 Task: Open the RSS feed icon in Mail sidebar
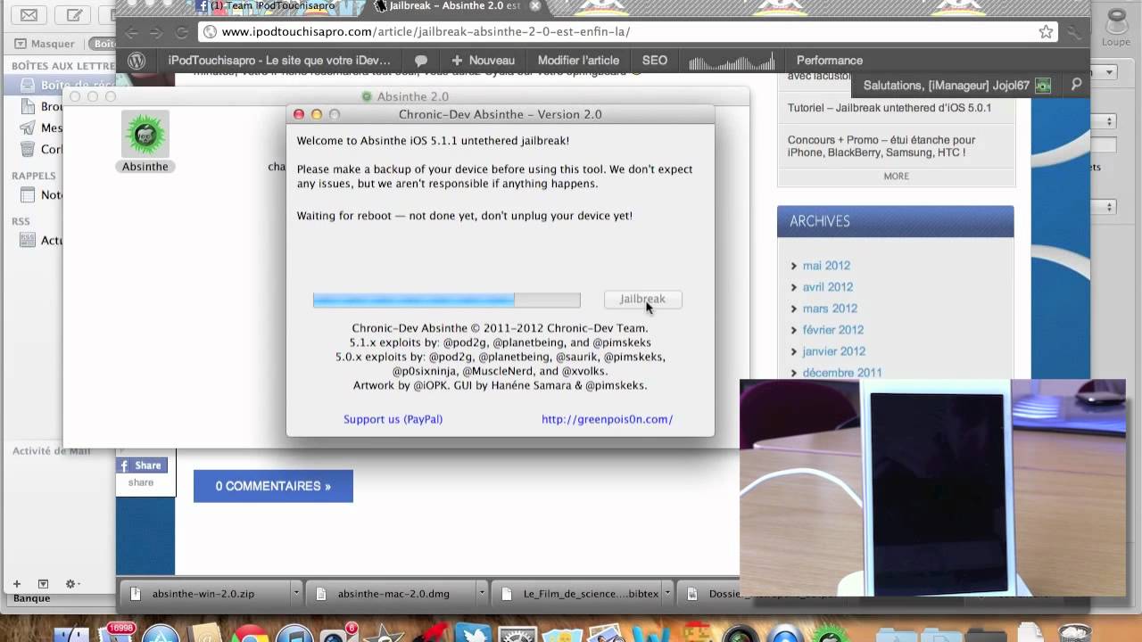click(28, 240)
